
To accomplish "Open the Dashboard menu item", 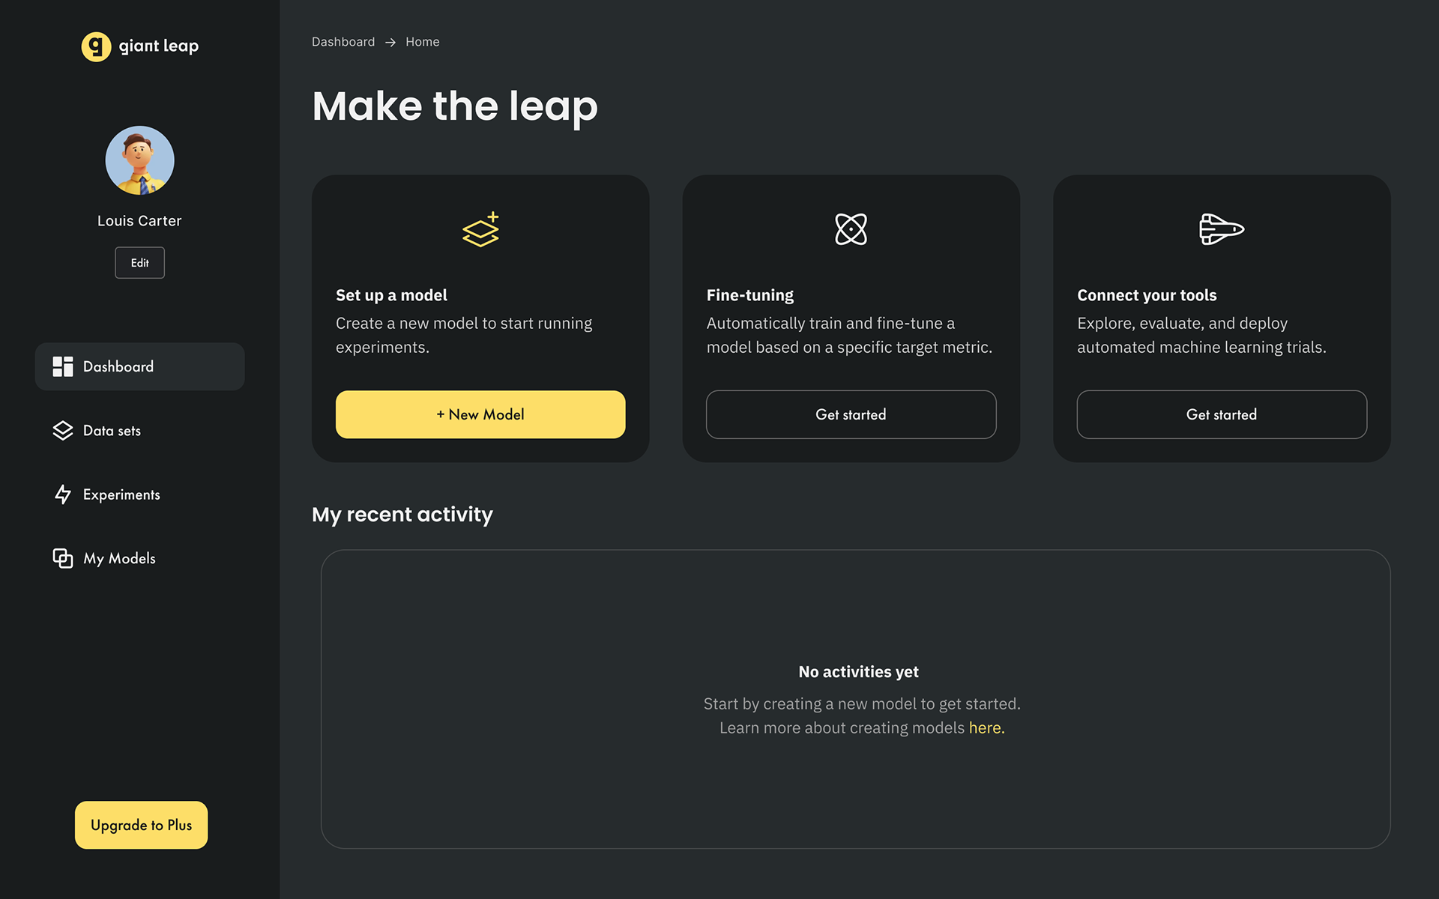I will point(139,366).
